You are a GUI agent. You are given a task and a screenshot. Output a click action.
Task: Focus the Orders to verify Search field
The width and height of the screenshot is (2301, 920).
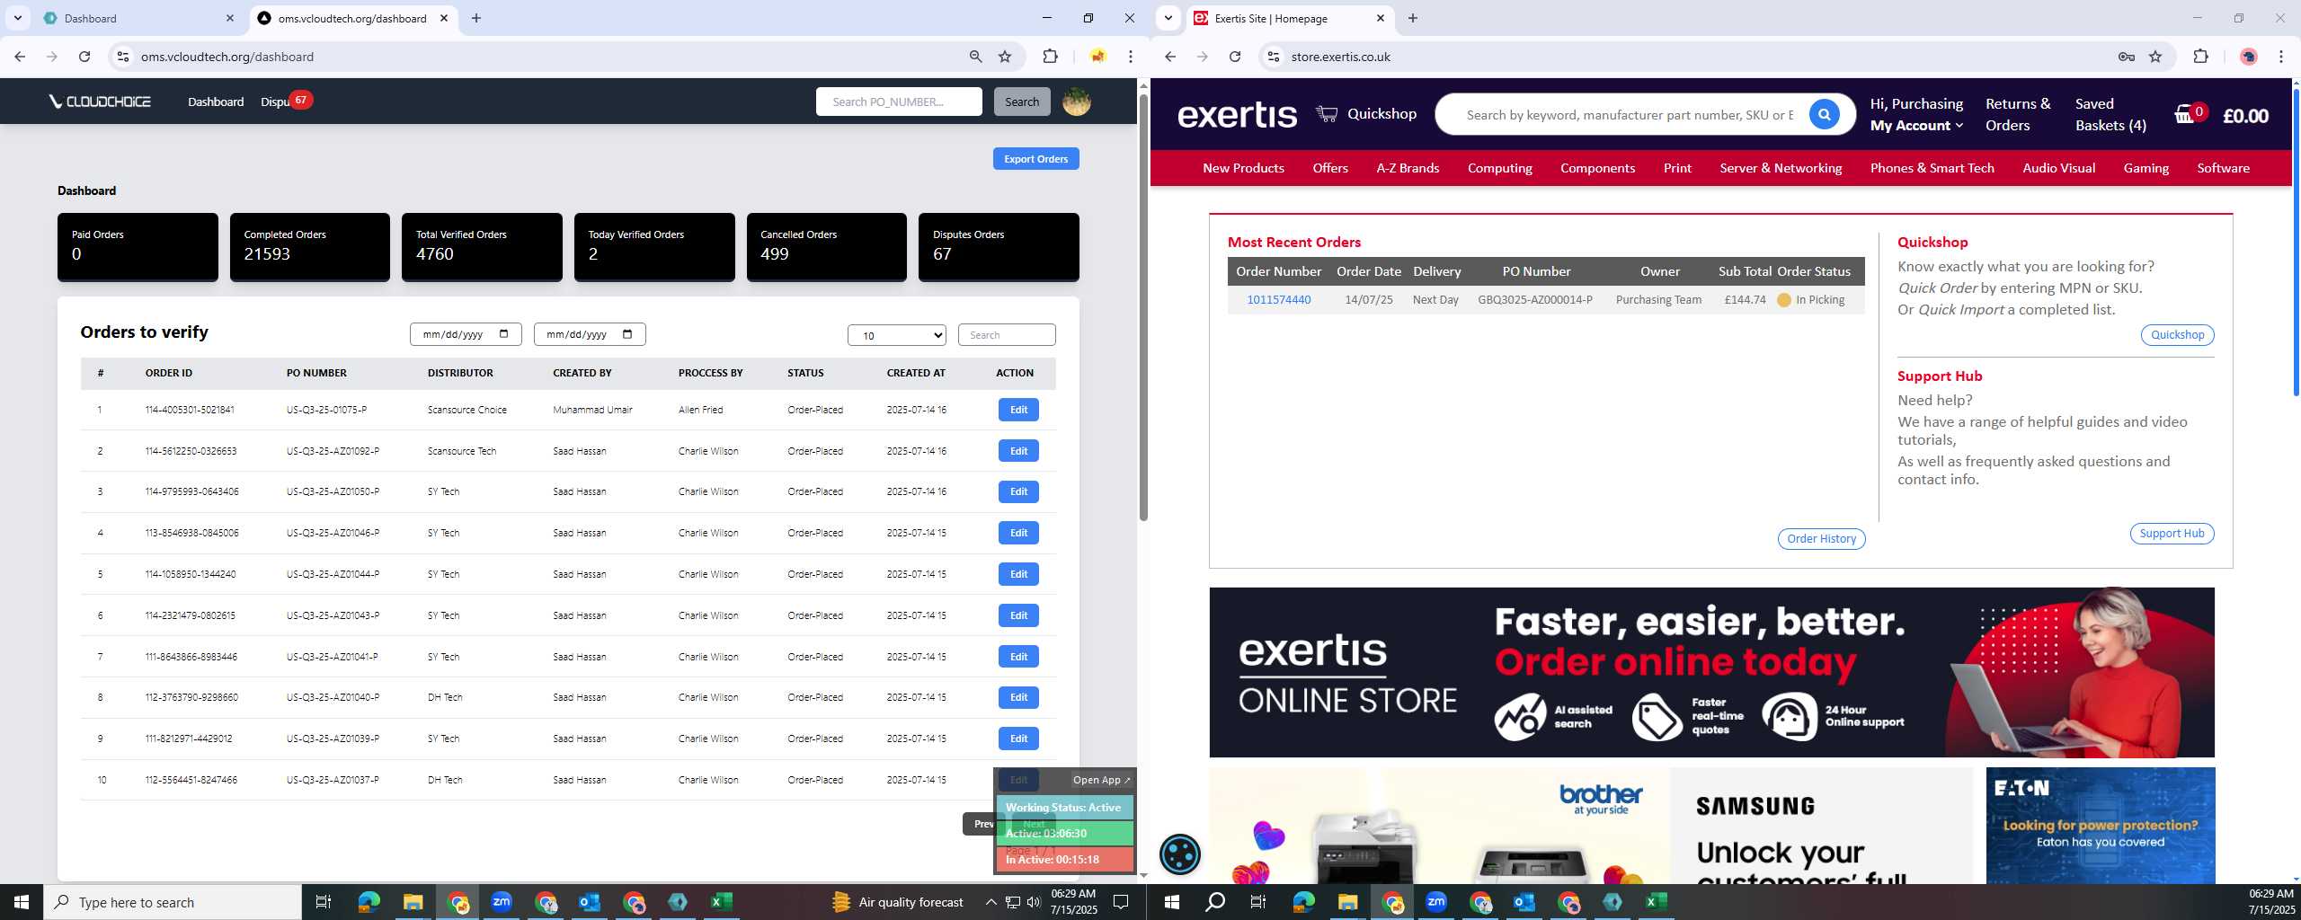(x=1007, y=335)
